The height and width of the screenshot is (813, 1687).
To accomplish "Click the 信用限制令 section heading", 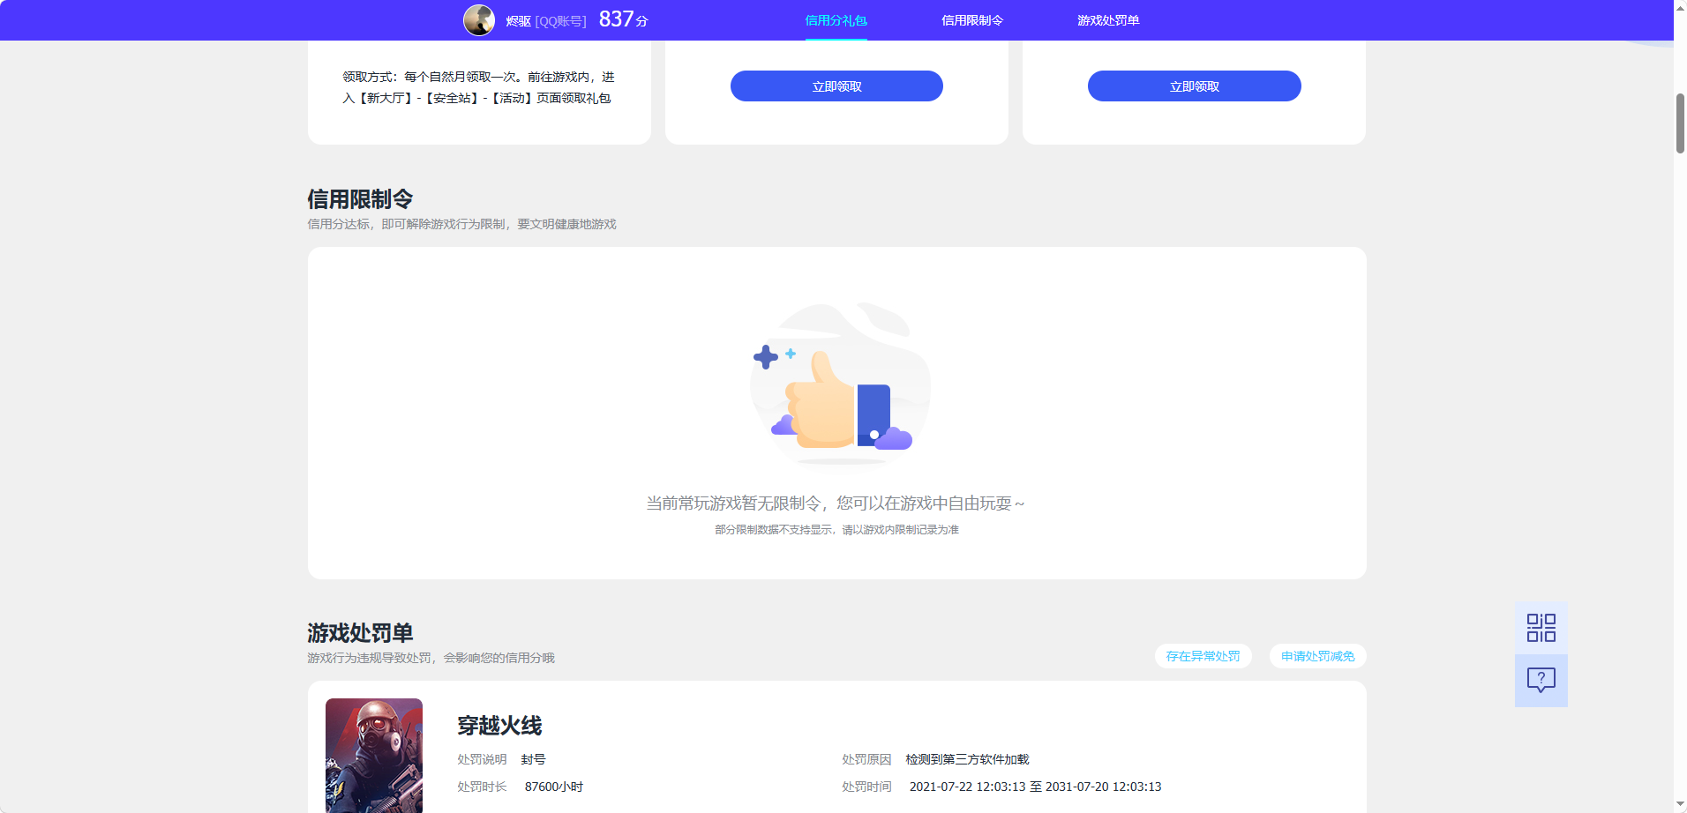I will tap(360, 199).
